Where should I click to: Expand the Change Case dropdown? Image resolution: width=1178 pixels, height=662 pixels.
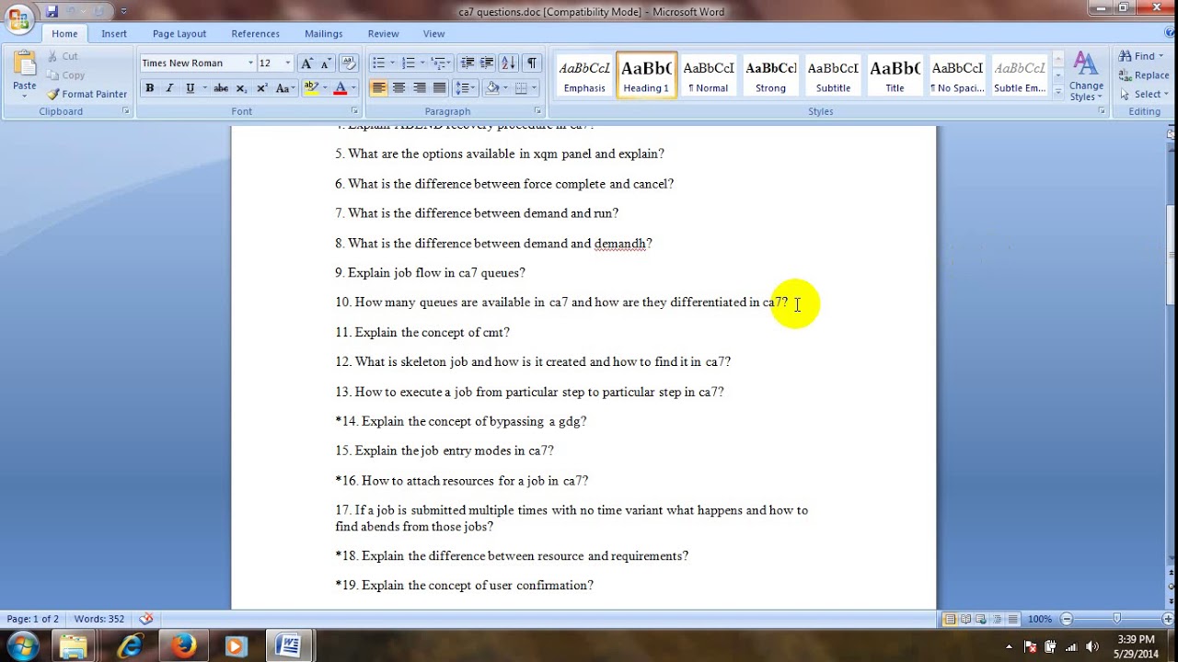[284, 88]
